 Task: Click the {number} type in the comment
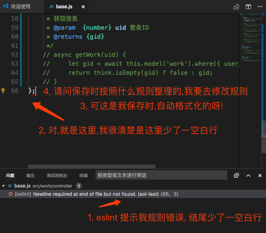pos(97,27)
